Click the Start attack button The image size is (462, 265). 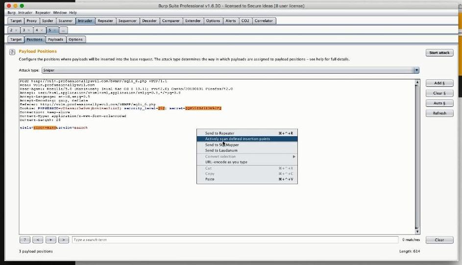[x=439, y=53]
